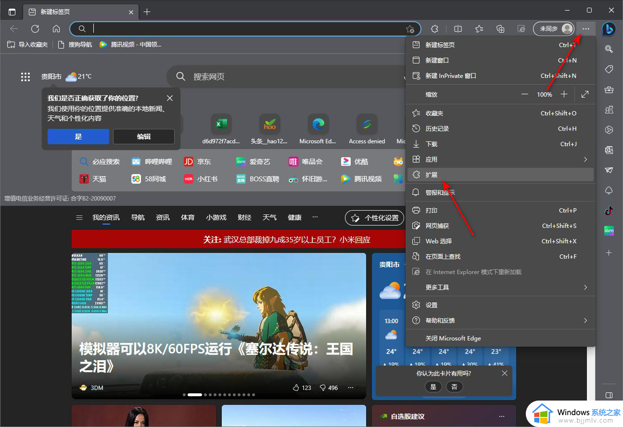Click the 个性化设置 button
623x427 pixels.
(x=375, y=218)
